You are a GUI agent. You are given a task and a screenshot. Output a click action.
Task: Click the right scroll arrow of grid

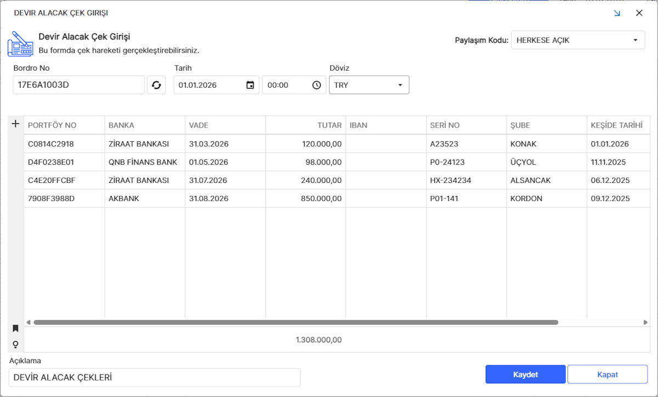(x=645, y=323)
